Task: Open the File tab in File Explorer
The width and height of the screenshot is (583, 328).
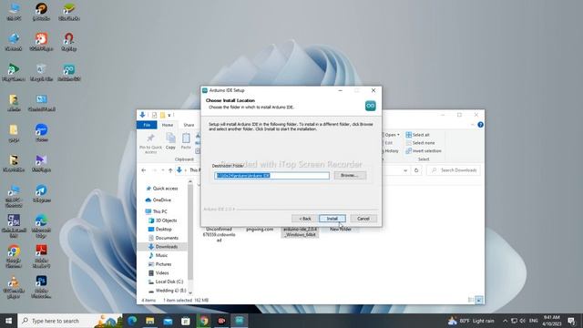Action: point(147,125)
